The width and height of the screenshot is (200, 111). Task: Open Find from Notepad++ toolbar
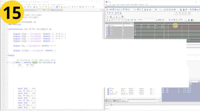coord(34,7)
